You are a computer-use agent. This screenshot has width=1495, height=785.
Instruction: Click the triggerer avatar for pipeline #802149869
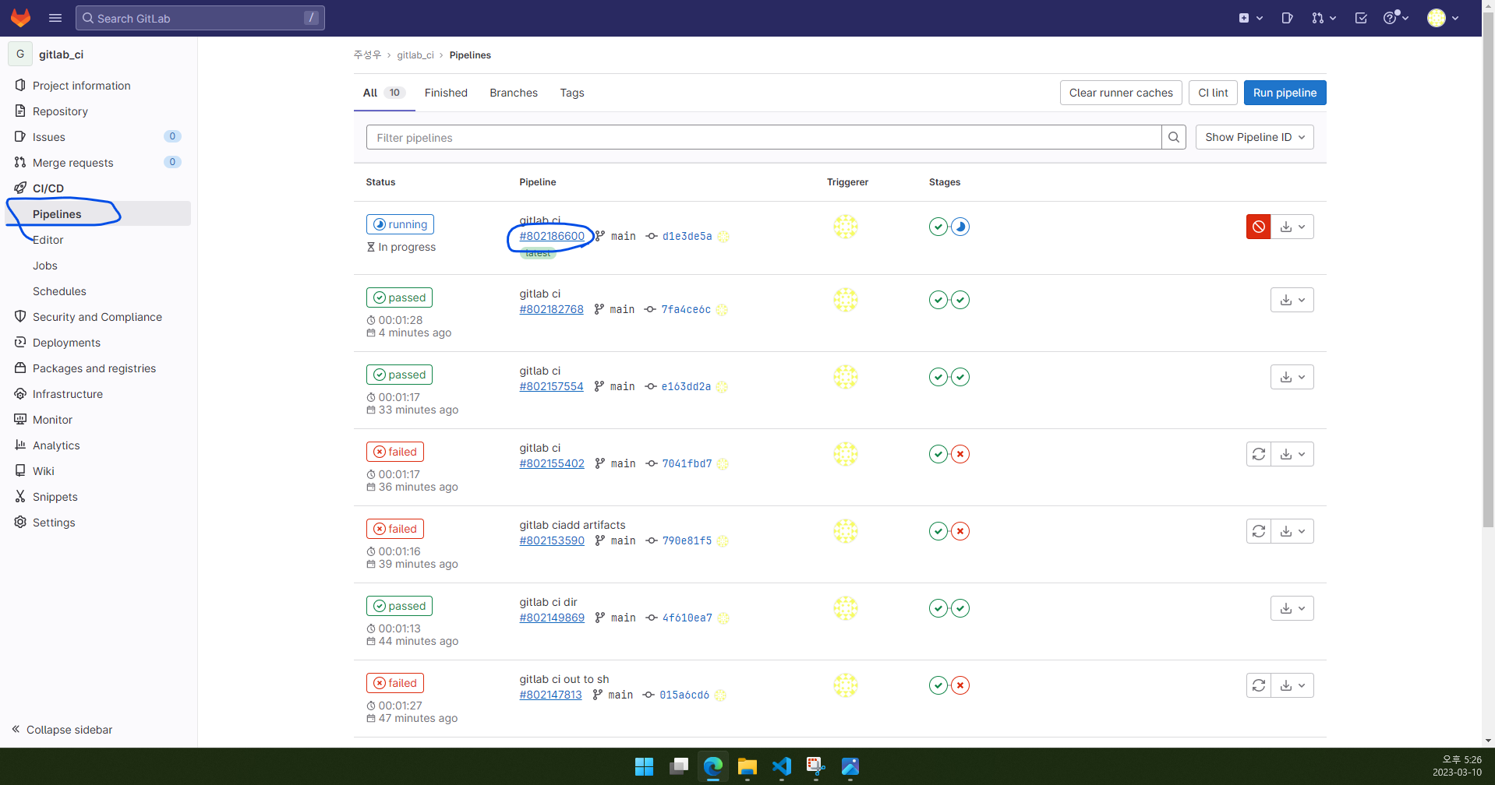coord(846,608)
